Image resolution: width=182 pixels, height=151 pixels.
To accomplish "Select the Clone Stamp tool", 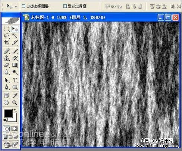I will (7, 58).
